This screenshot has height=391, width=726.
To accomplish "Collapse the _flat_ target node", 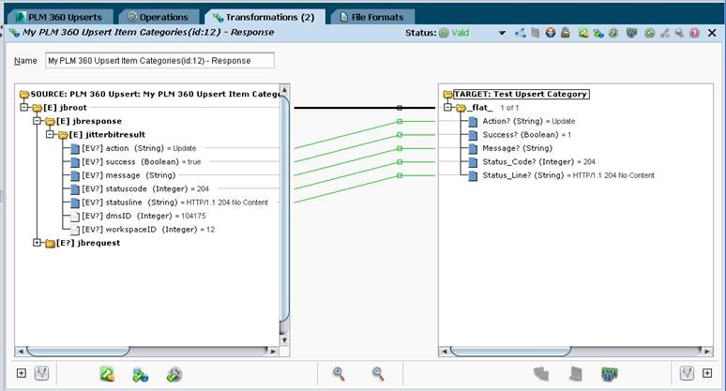I will (449, 108).
